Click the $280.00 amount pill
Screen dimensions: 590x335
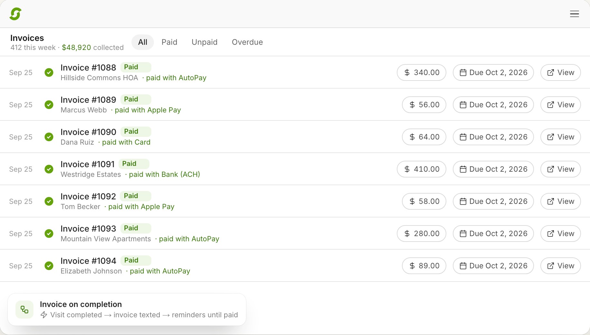coord(421,234)
